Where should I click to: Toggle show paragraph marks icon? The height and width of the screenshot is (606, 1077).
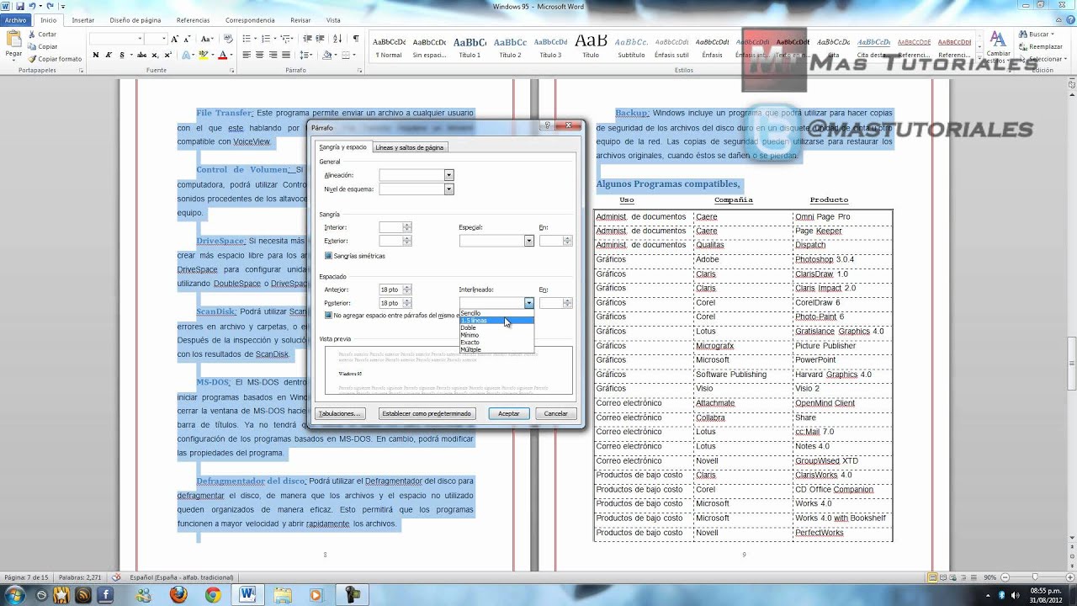(355, 39)
